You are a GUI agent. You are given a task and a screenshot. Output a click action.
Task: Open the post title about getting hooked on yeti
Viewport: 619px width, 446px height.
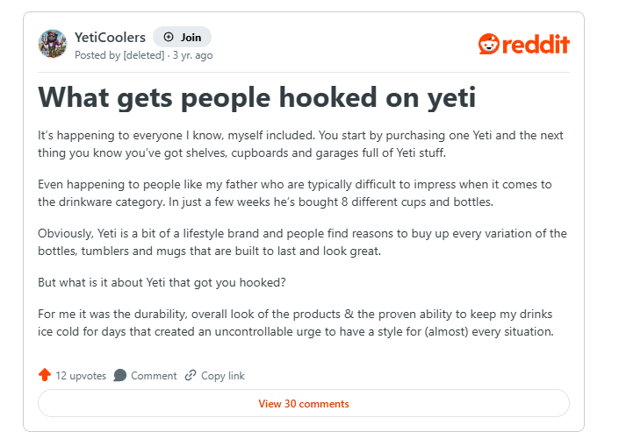click(x=256, y=96)
